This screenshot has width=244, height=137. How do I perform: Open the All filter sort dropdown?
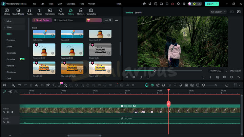coord(108,20)
